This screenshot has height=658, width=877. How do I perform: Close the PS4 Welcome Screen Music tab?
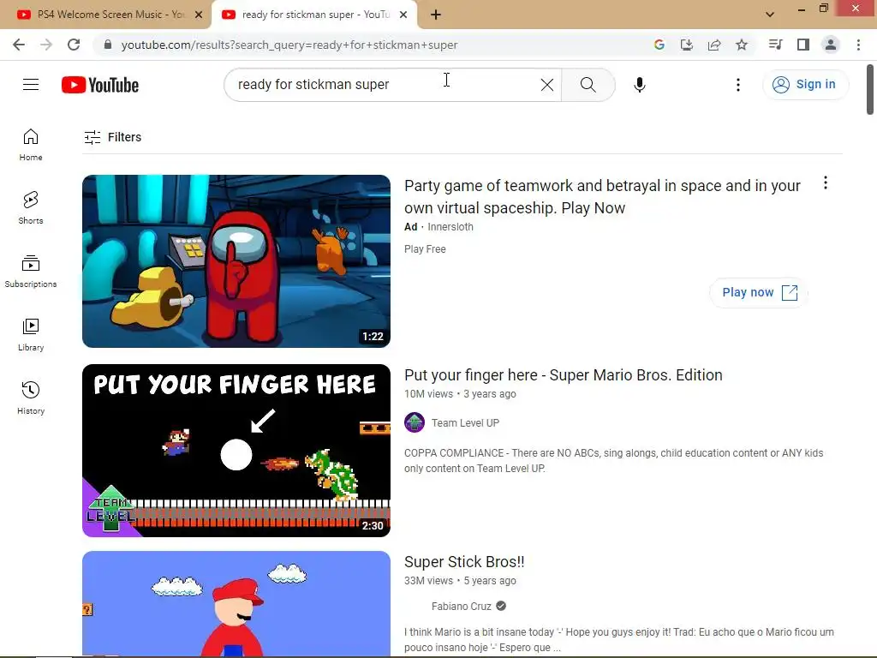pos(199,15)
